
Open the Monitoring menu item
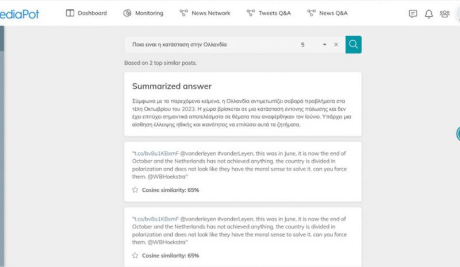[143, 13]
